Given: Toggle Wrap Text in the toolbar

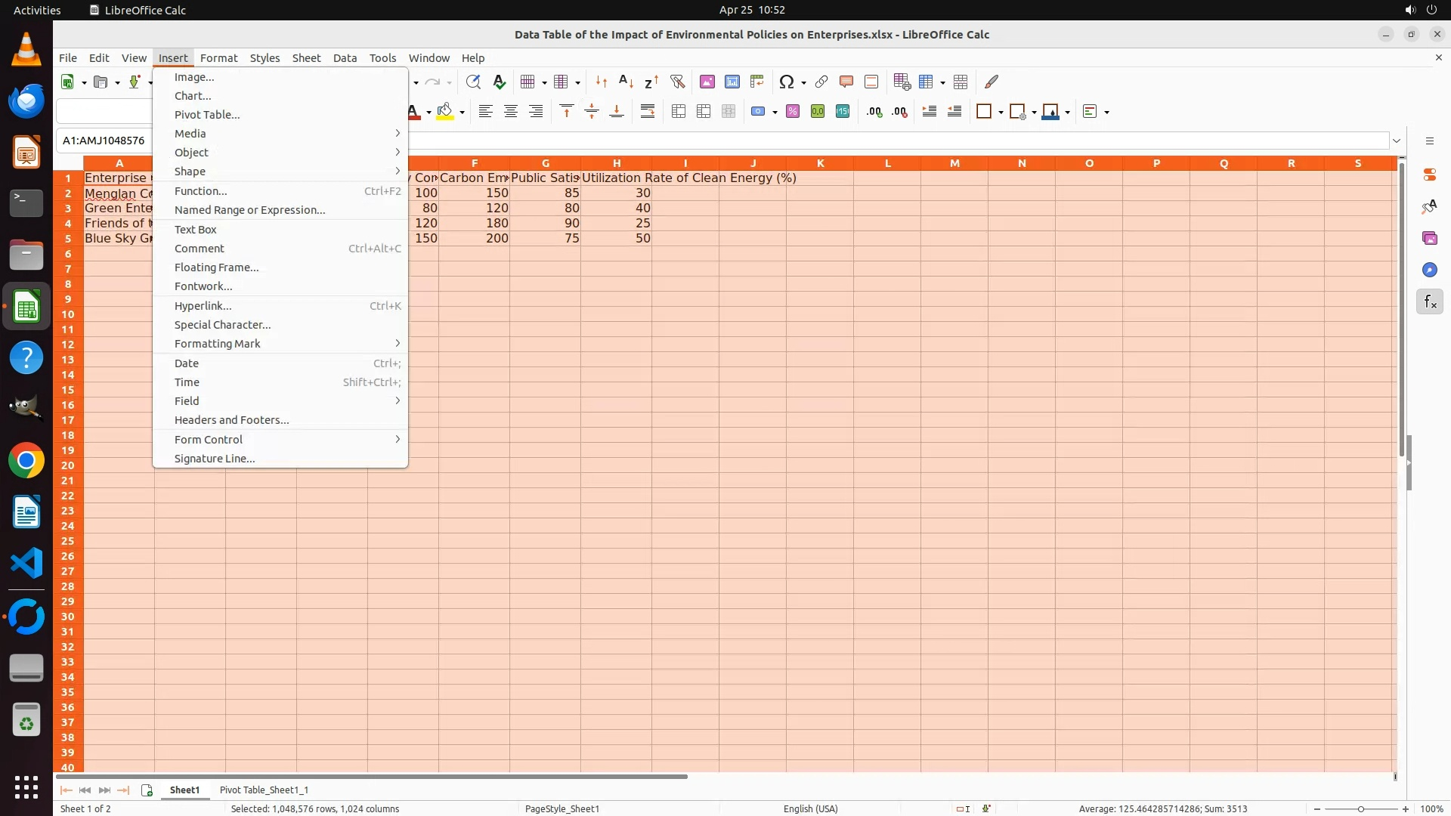Looking at the screenshot, I should click(648, 112).
